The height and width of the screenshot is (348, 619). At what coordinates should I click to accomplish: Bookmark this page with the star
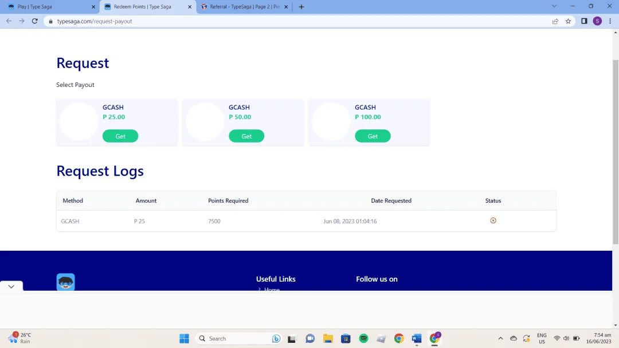click(x=568, y=21)
